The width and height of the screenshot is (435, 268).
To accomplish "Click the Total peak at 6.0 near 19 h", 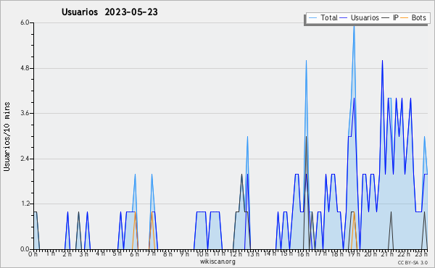I will pyautogui.click(x=354, y=26).
